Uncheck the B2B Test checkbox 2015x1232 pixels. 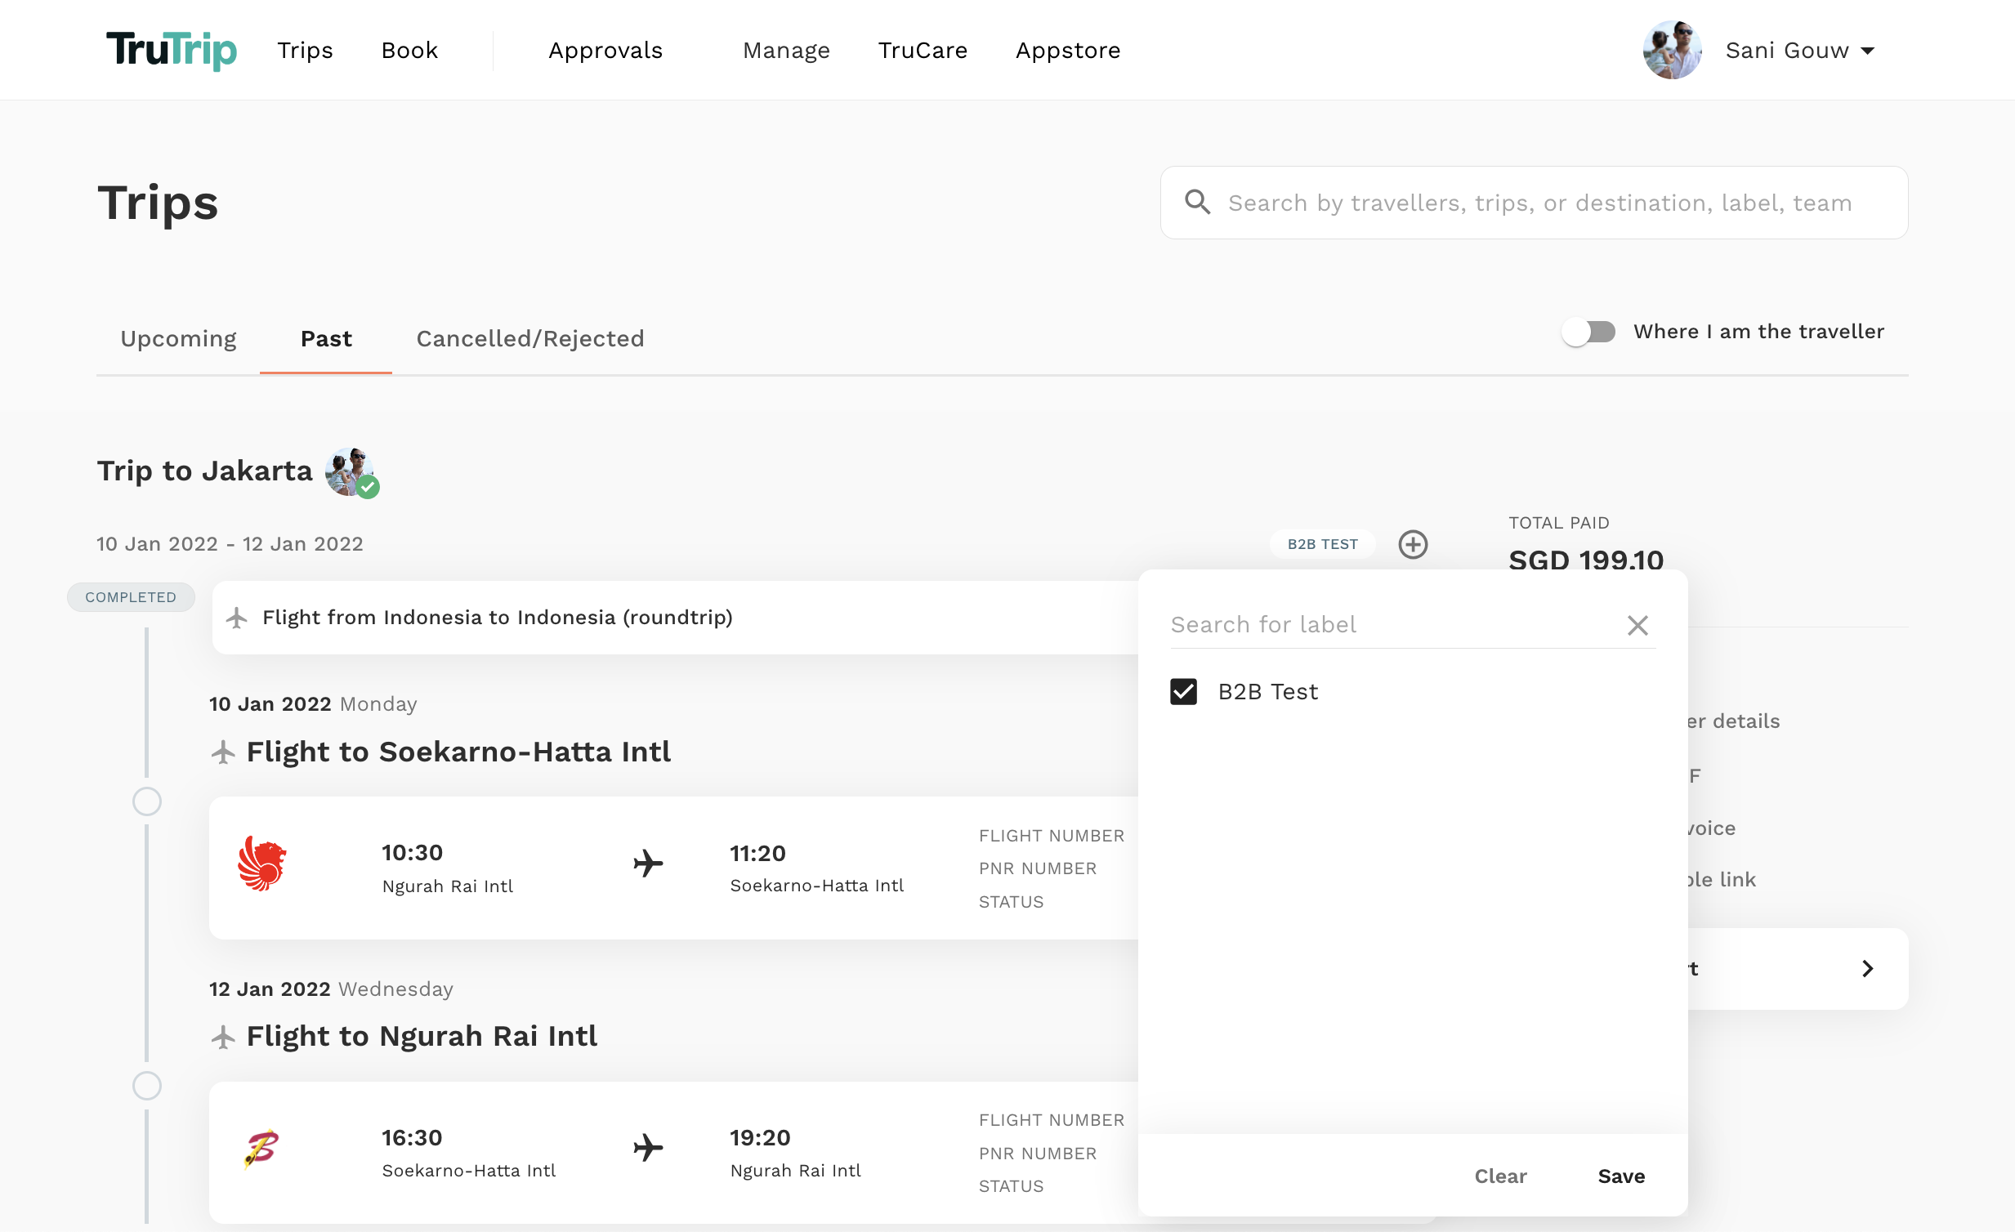coord(1183,692)
